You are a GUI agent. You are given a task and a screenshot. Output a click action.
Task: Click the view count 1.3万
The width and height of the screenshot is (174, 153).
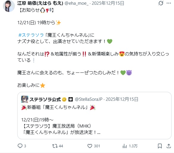coord(133,146)
